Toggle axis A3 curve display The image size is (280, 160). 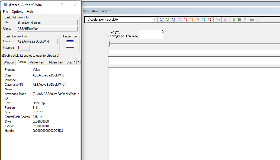click(173, 20)
